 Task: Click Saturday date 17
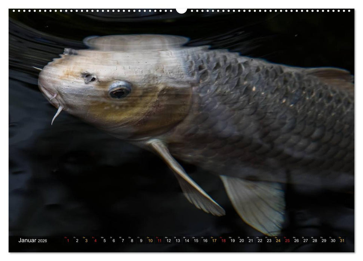tap(213, 242)
